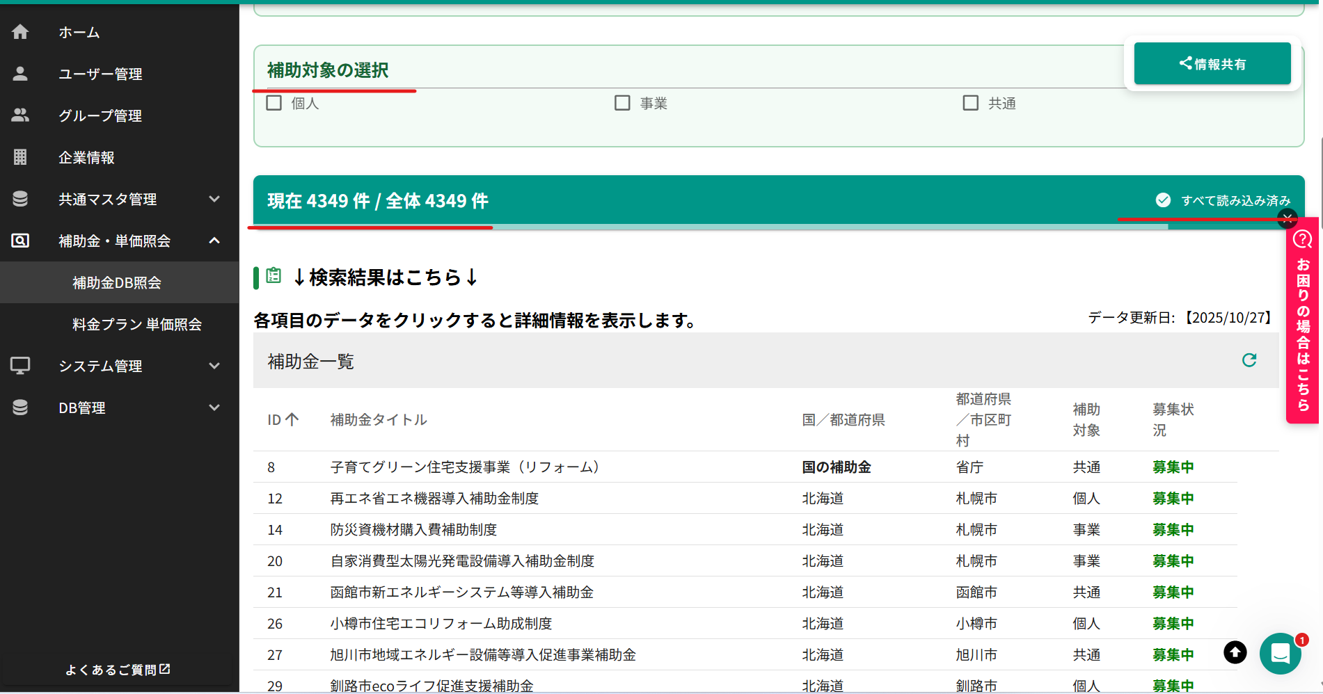Screen dimensions: 1323x694
Task: Click the 情報共有 share button
Action: [x=1212, y=63]
